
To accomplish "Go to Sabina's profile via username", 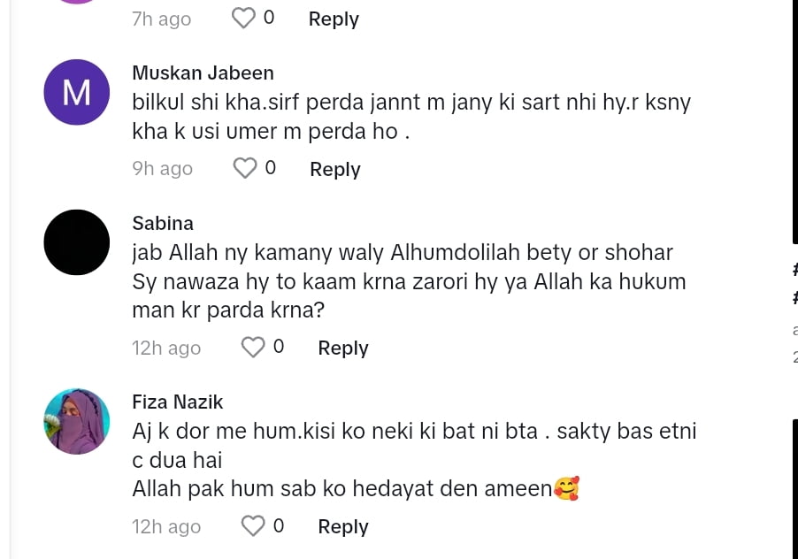I will (163, 223).
